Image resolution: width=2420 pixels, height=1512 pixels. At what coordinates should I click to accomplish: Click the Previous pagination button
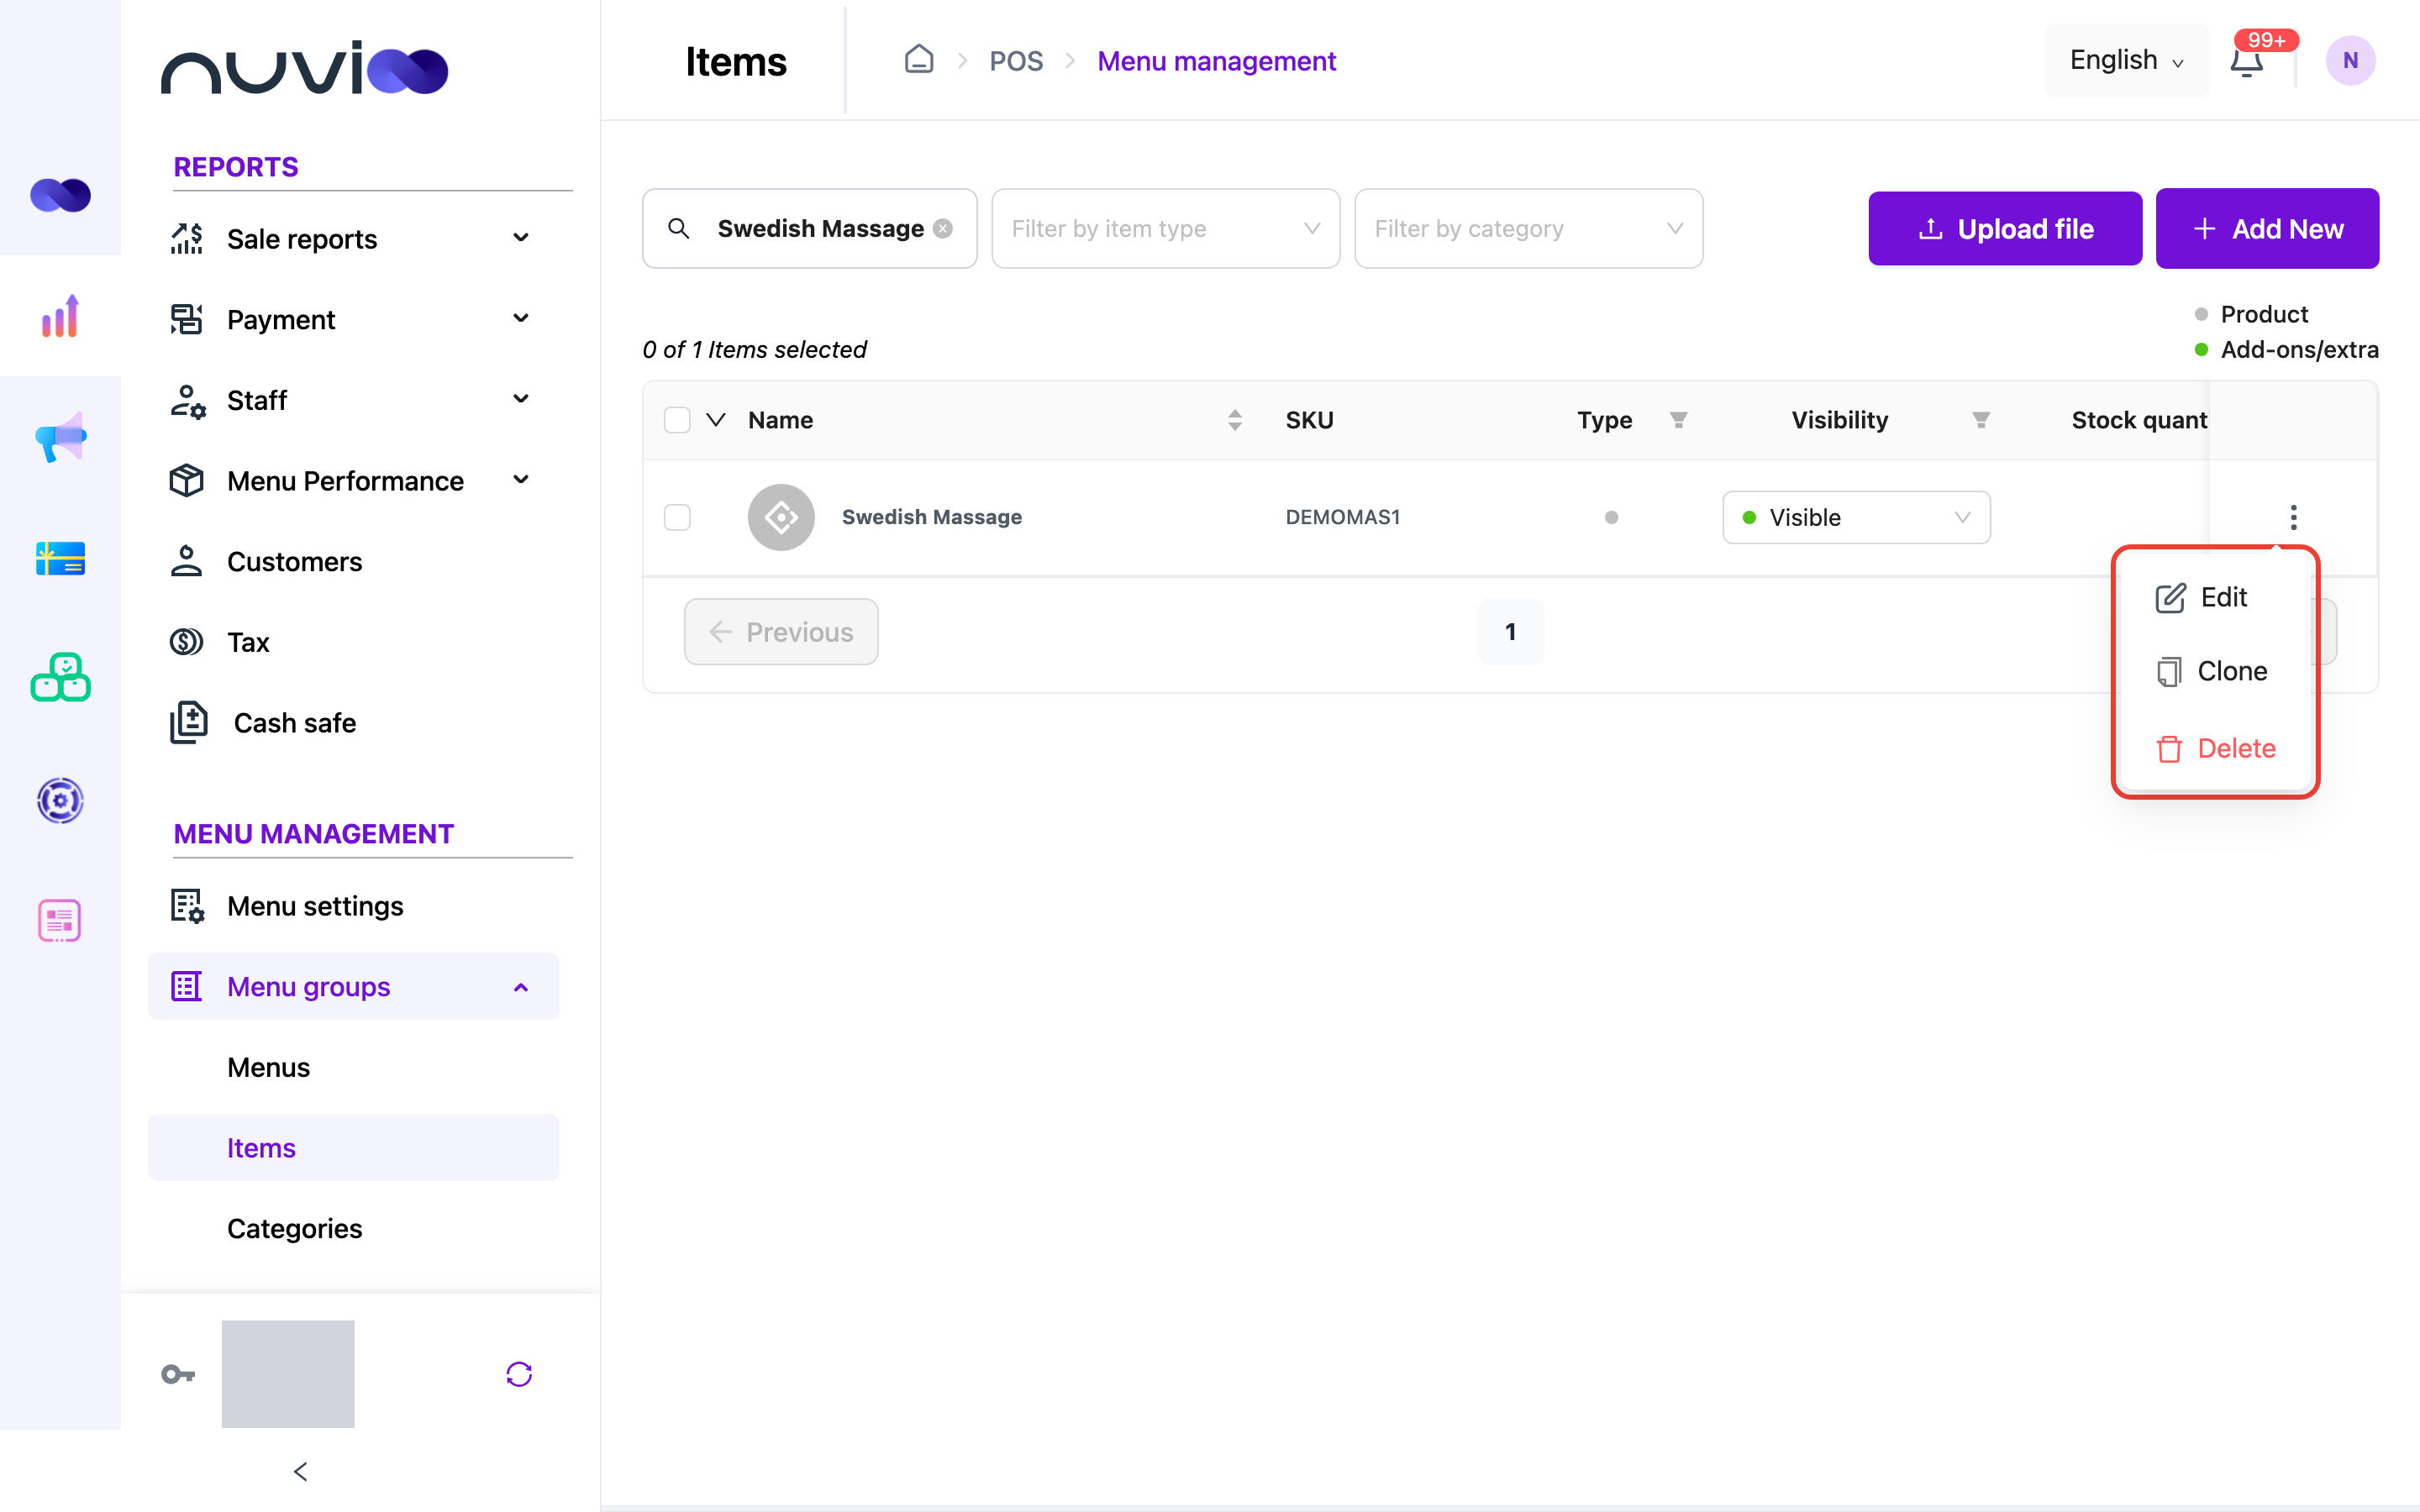pyautogui.click(x=781, y=632)
